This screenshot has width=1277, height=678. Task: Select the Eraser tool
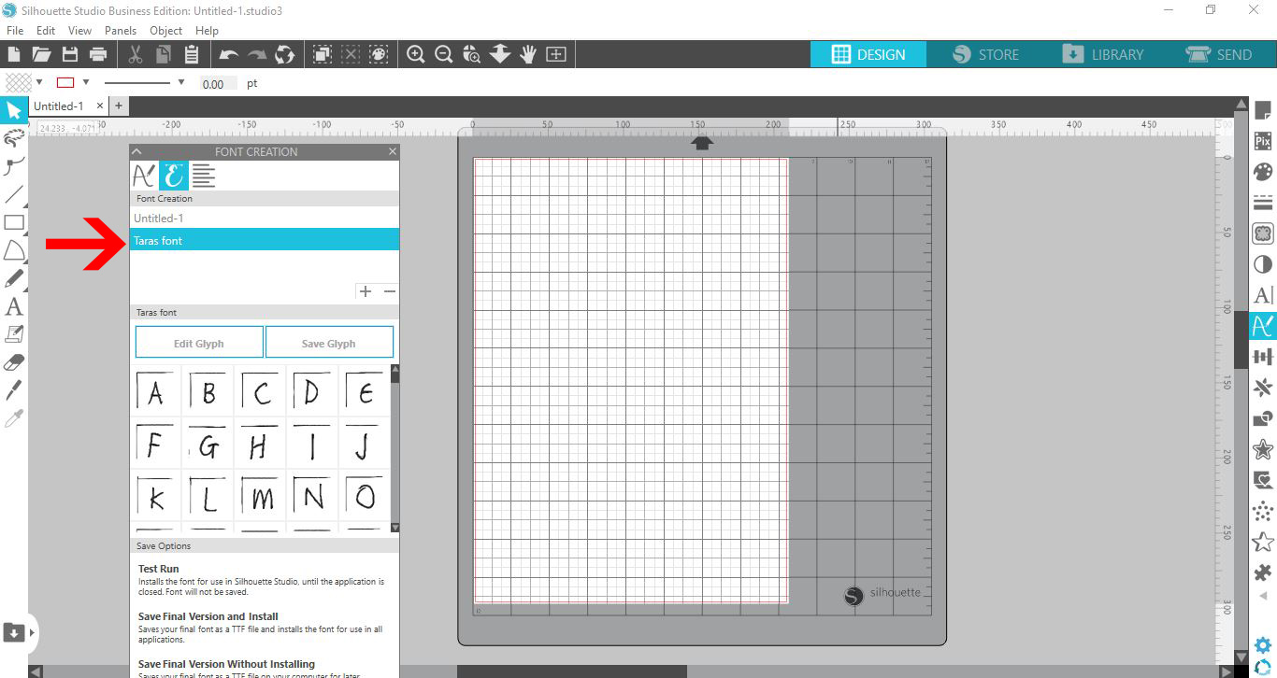pos(14,362)
